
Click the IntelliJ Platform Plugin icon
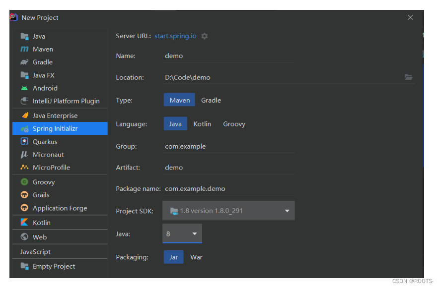pyautogui.click(x=24, y=101)
